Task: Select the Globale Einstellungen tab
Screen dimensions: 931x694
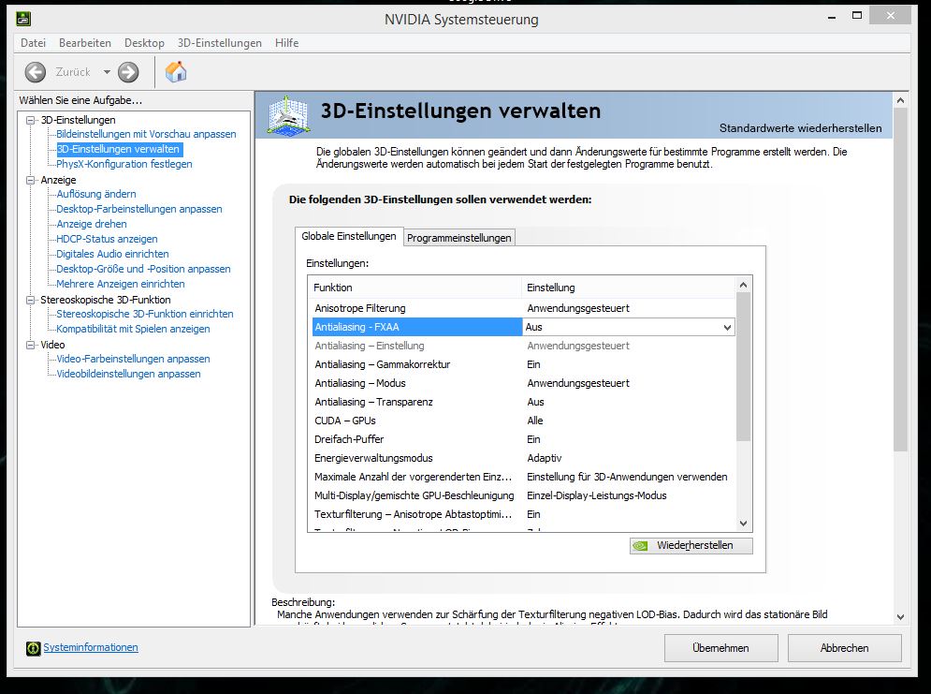Action: [348, 236]
